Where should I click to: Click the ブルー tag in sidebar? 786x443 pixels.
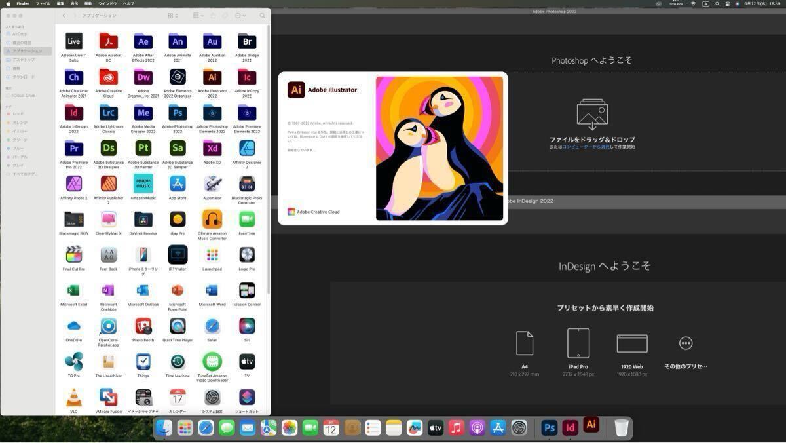(28, 148)
